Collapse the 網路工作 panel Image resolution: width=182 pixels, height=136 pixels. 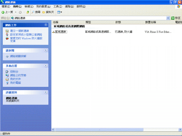point(46,25)
